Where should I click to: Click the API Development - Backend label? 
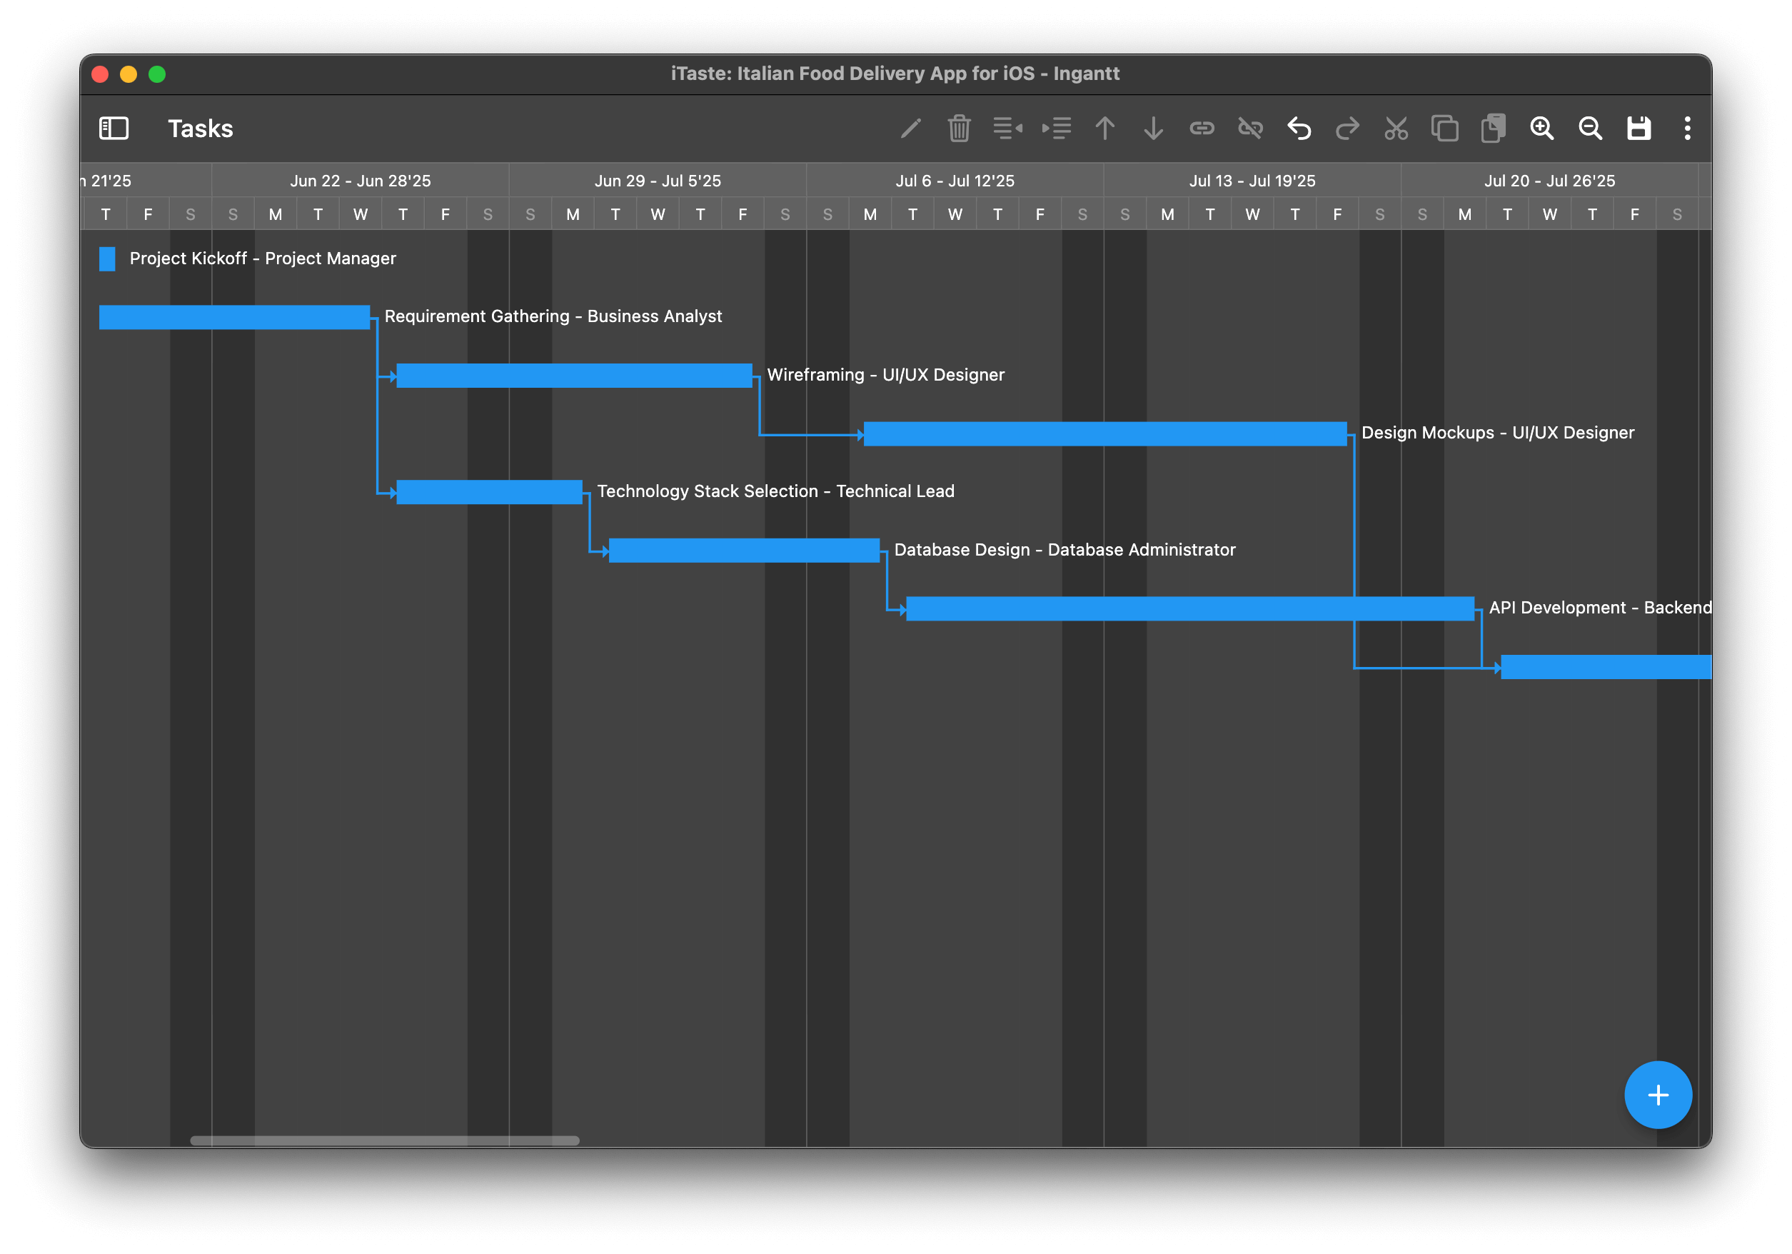coord(1600,608)
